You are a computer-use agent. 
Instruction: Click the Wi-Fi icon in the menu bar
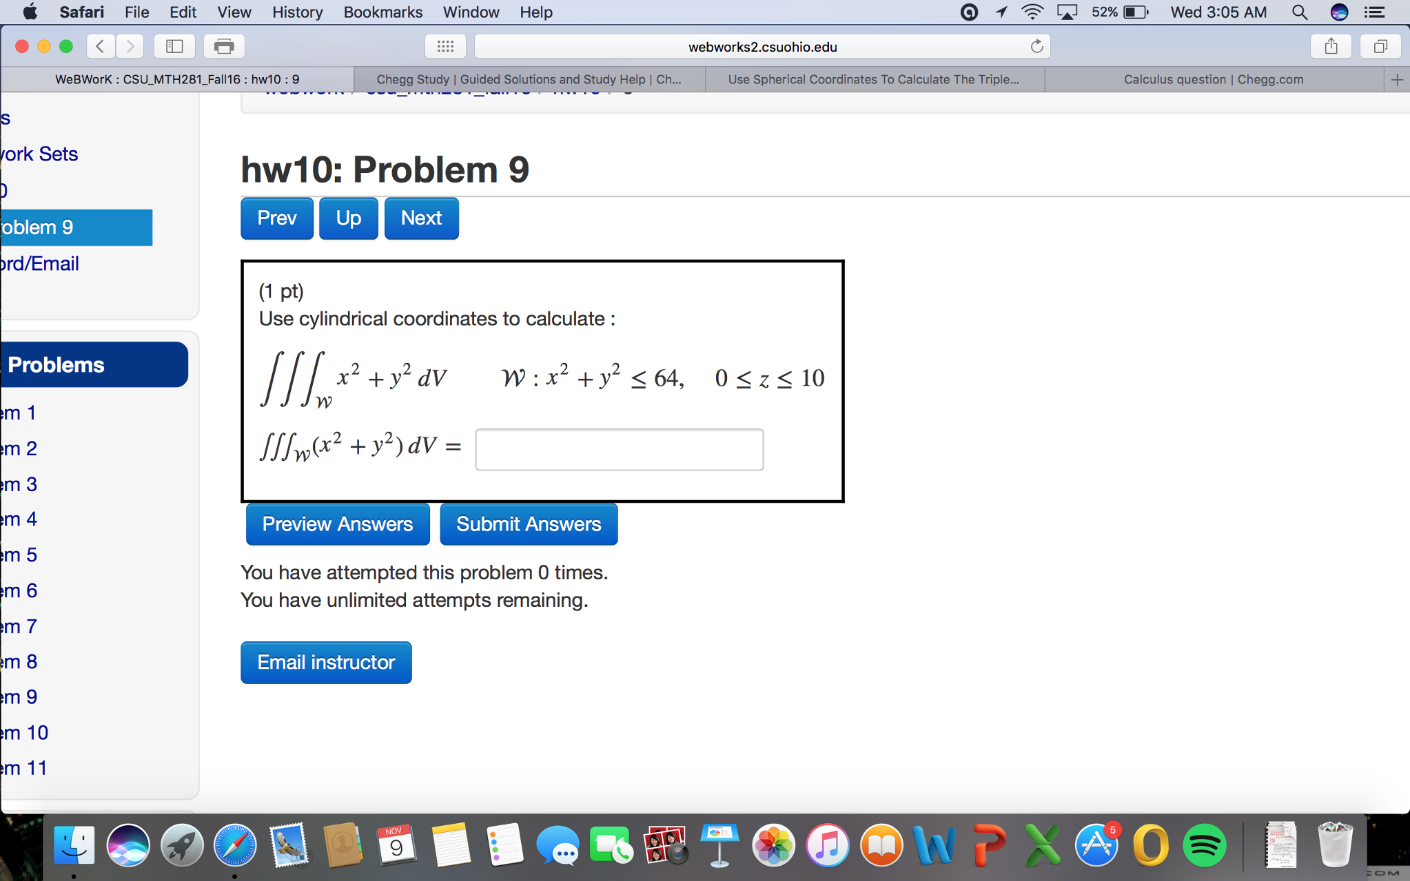click(x=1032, y=12)
